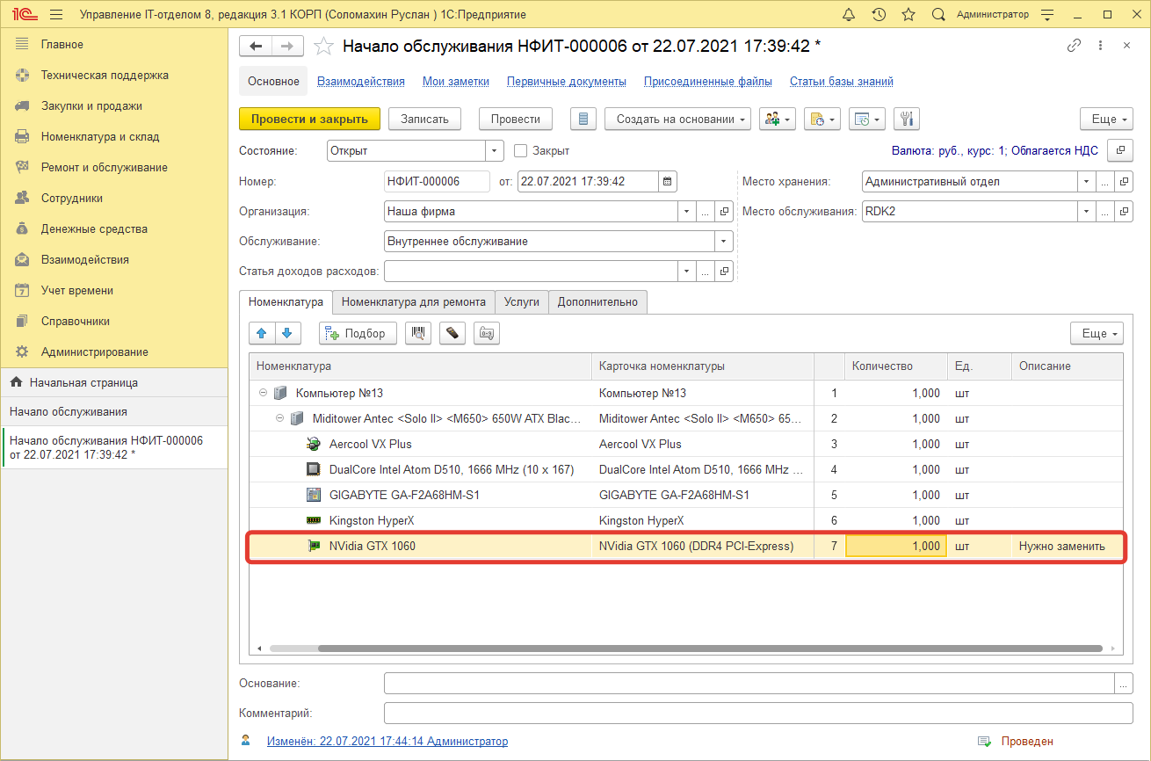The height and width of the screenshot is (761, 1151).
Task: Open the Присоединенные файлы link
Action: (x=707, y=81)
